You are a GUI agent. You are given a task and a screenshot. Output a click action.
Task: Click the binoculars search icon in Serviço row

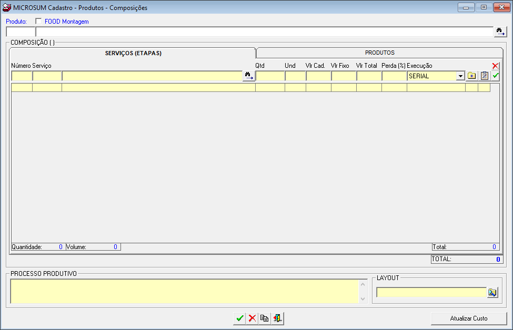[x=248, y=76]
